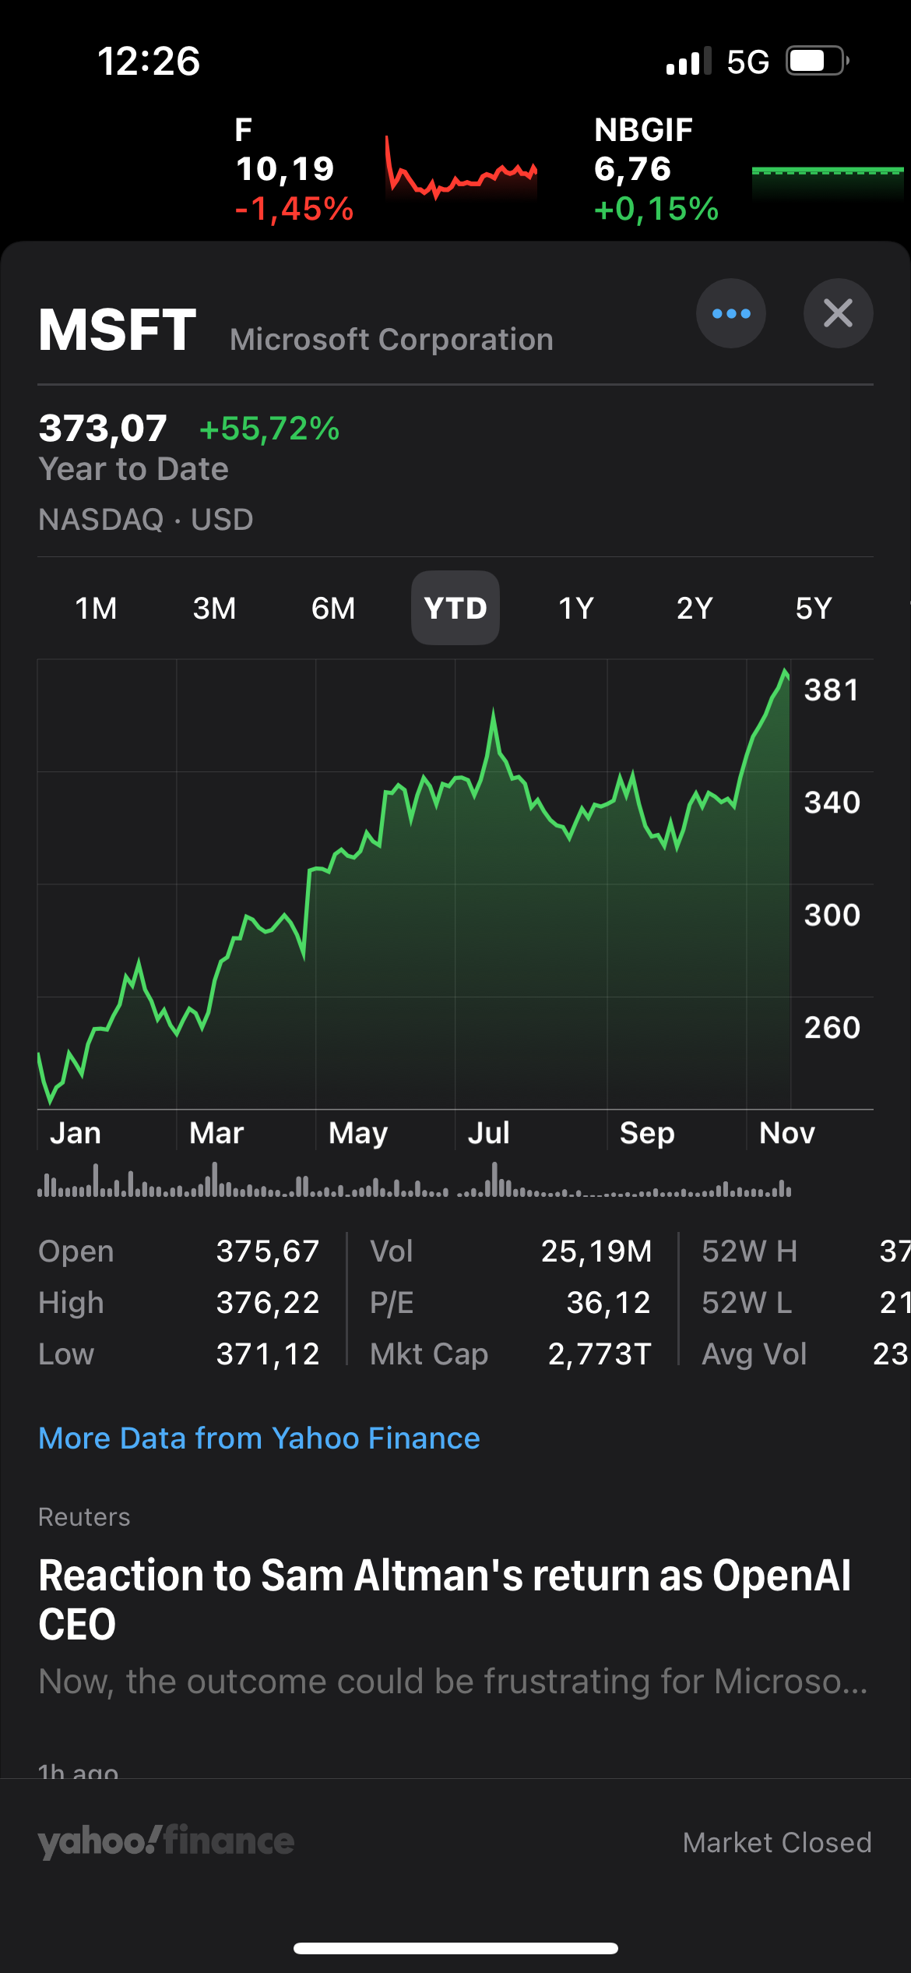Tap the Mar month axis label
The height and width of the screenshot is (1973, 911).
(x=216, y=1133)
